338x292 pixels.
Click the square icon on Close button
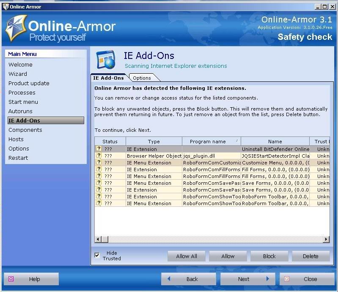(x=286, y=279)
